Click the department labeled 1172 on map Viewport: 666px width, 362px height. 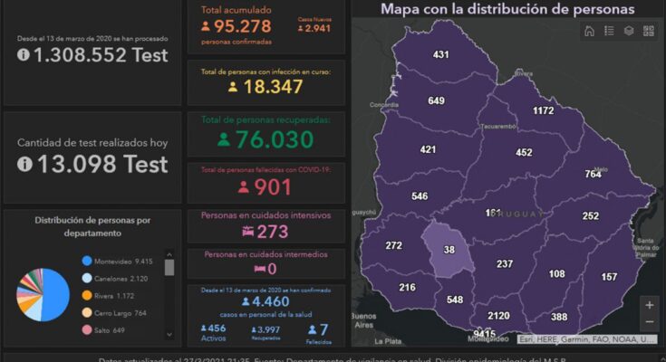[x=543, y=111]
